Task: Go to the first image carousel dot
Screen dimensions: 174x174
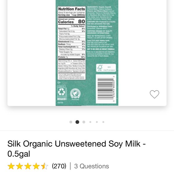Action: click(71, 122)
